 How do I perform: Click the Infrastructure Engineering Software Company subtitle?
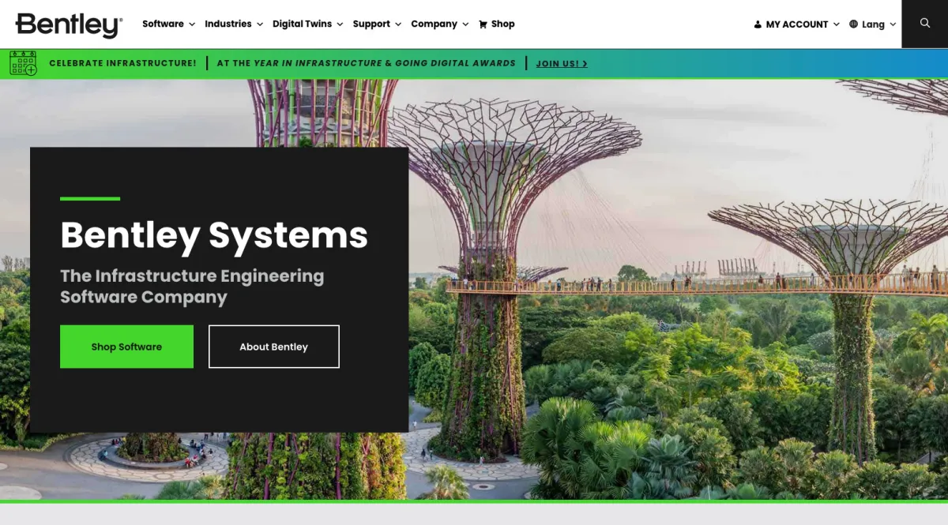192,287
